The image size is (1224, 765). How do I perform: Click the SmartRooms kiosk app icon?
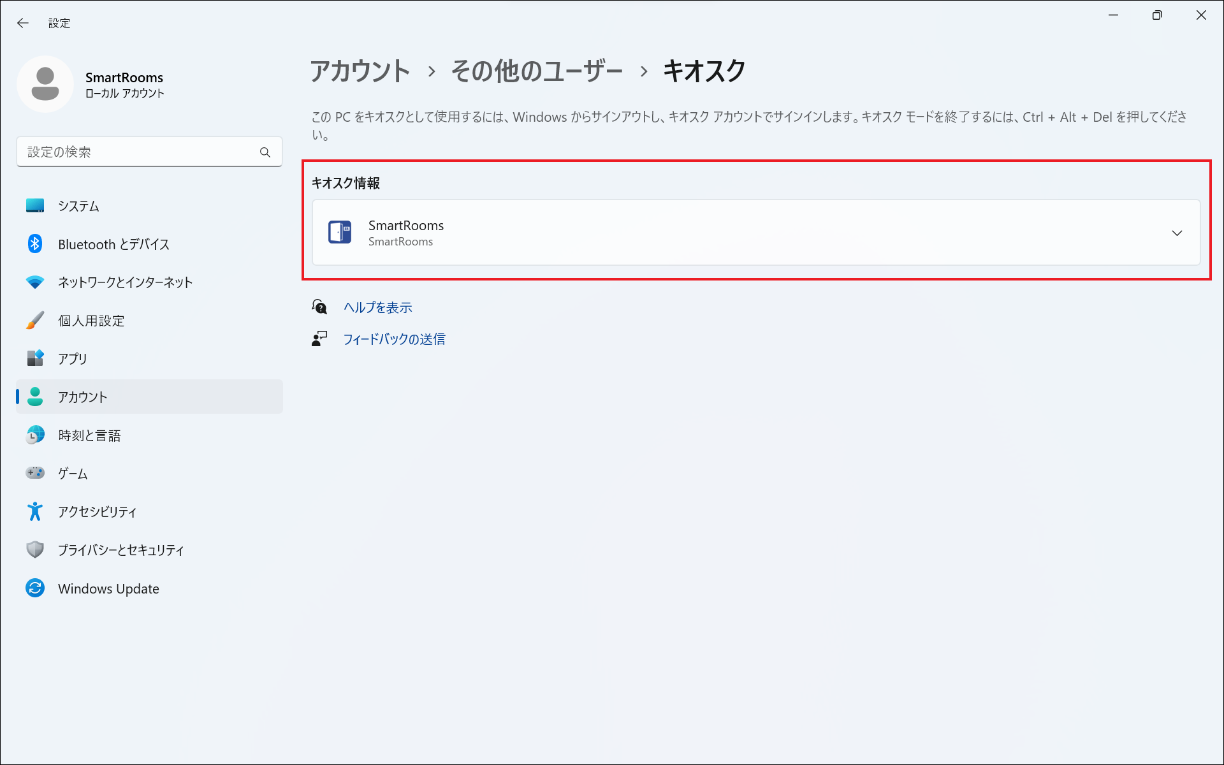(x=340, y=233)
